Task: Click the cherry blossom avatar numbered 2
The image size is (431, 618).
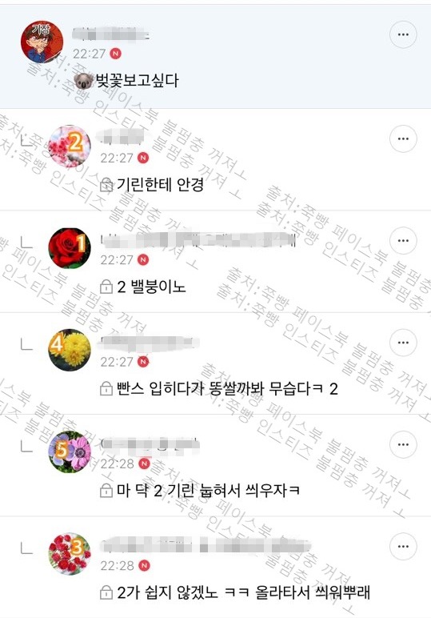Action: click(70, 146)
